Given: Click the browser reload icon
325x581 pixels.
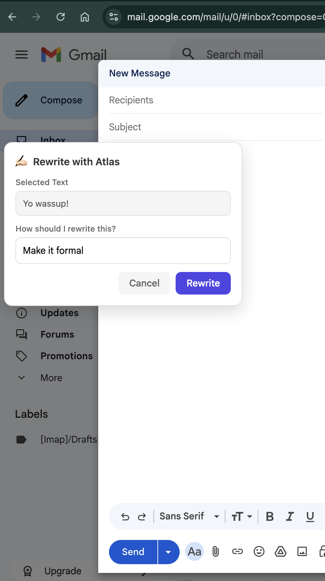Looking at the screenshot, I should pyautogui.click(x=61, y=17).
